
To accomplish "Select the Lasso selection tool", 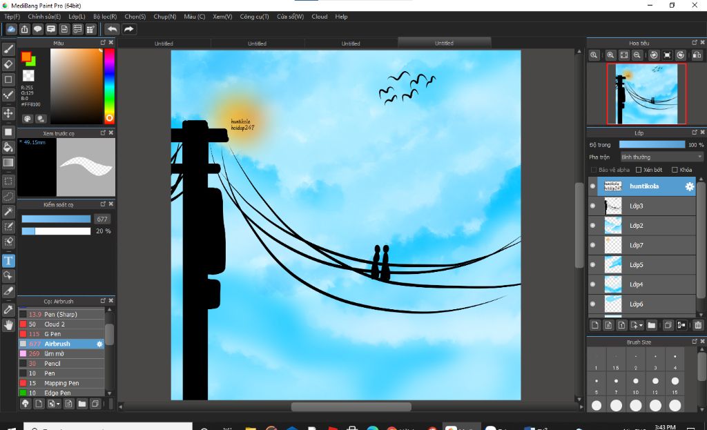I will click(x=8, y=197).
